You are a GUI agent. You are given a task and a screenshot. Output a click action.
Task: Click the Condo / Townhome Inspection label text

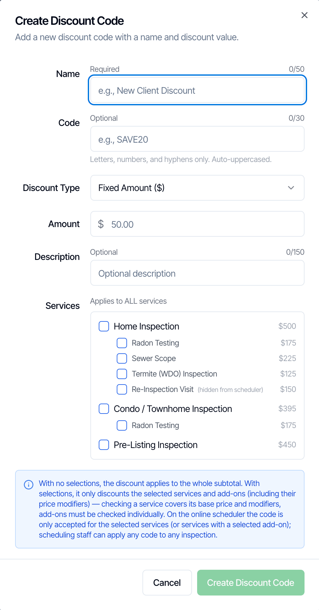click(173, 409)
